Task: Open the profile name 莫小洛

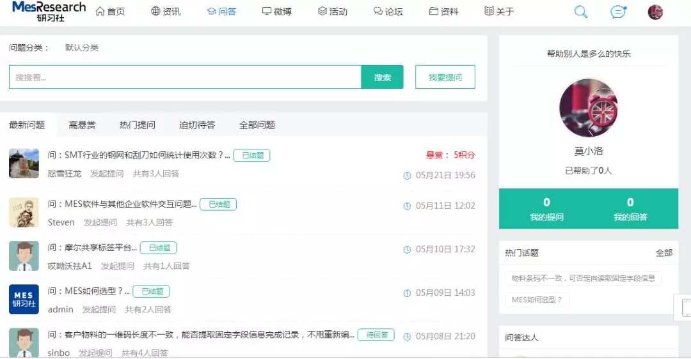Action: tap(589, 151)
